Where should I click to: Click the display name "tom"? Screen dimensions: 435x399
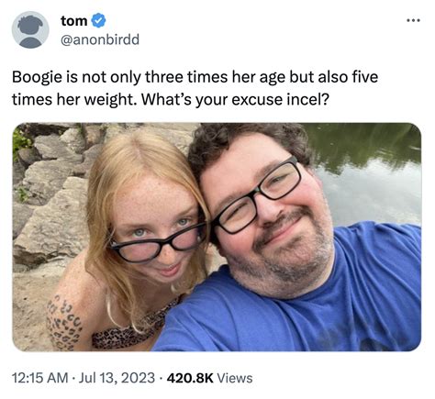point(74,21)
